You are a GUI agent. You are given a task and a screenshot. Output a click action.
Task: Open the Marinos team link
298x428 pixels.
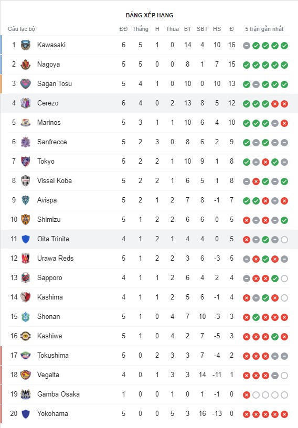(49, 122)
